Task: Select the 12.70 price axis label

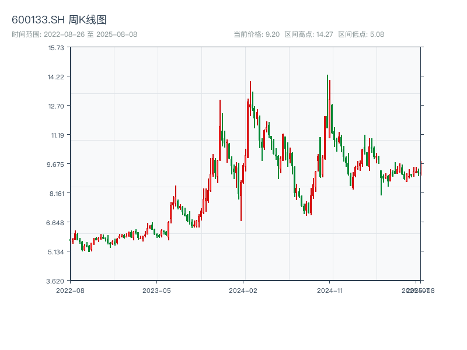Action: click(x=57, y=106)
